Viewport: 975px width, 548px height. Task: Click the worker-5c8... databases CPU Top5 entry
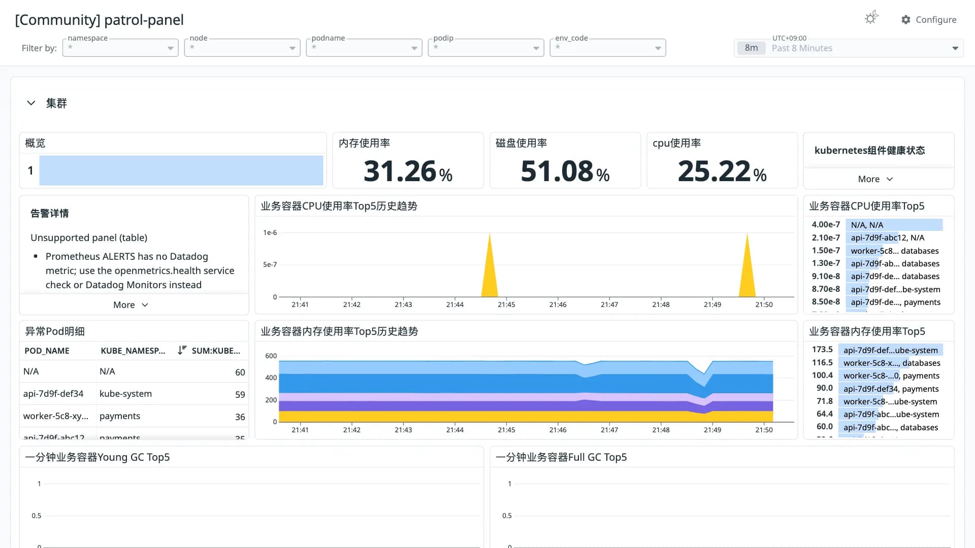click(895, 251)
